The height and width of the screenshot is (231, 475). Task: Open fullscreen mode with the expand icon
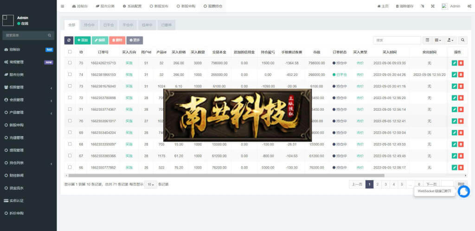[433, 6]
